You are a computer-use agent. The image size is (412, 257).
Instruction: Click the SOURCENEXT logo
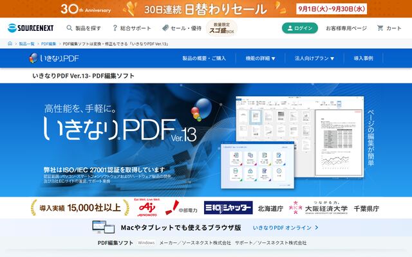30,28
